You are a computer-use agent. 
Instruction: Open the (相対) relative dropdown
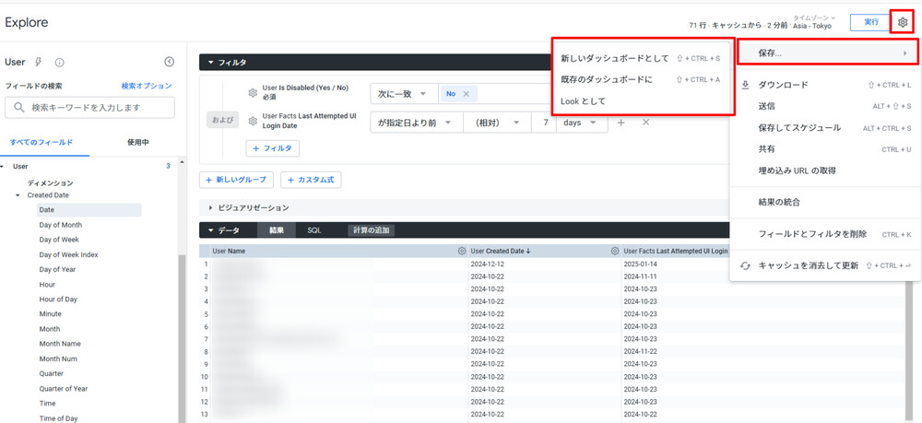[498, 123]
